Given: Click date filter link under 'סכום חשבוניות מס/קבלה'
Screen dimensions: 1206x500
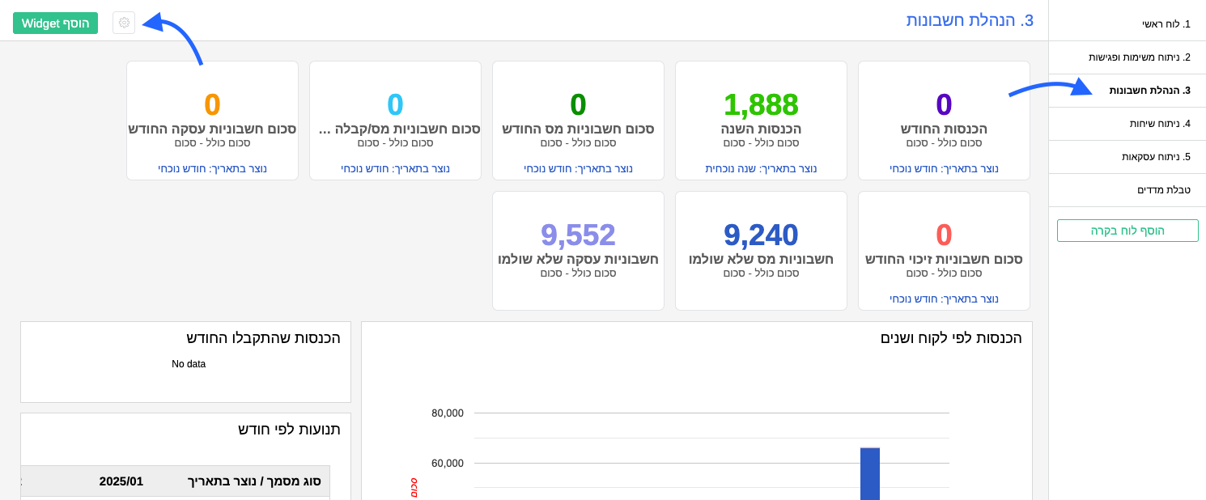Looking at the screenshot, I should (395, 168).
